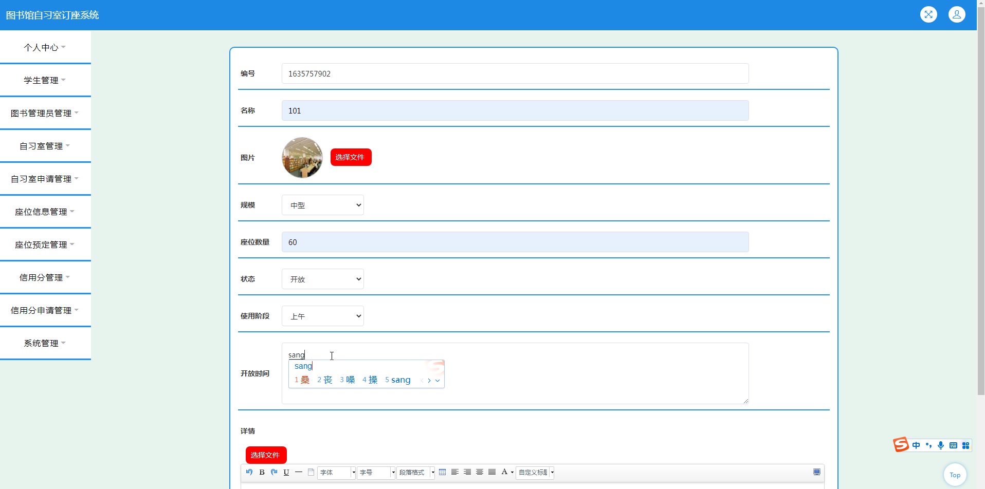Toggle bold formatting in the editor
985x489 pixels.
pos(262,472)
